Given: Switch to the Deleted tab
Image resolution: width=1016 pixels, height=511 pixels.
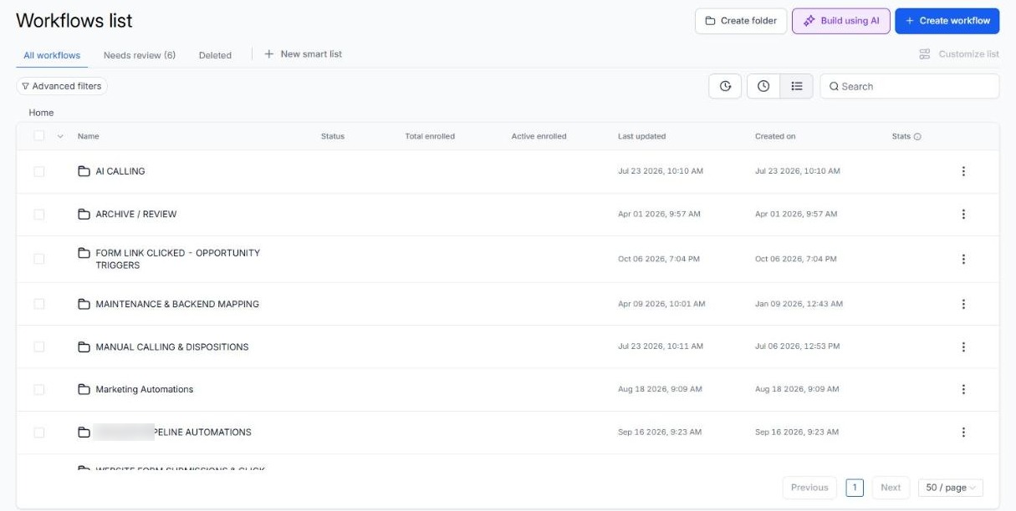Looking at the screenshot, I should [215, 55].
